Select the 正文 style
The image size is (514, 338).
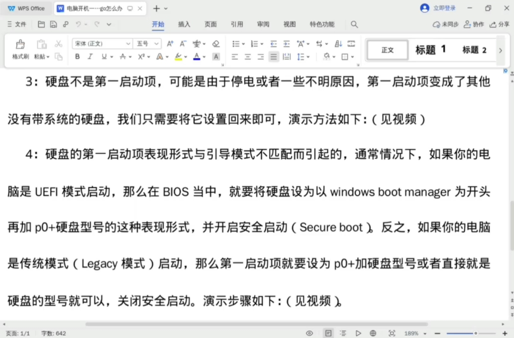click(387, 50)
